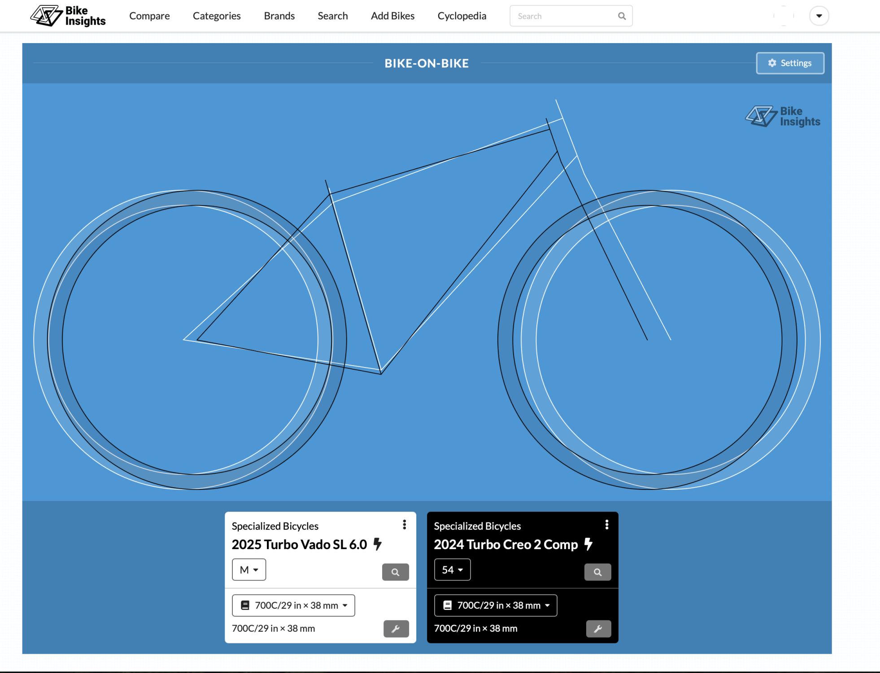This screenshot has height=673, width=880.
Task: Open the Cyclopedia section
Action: click(x=462, y=16)
